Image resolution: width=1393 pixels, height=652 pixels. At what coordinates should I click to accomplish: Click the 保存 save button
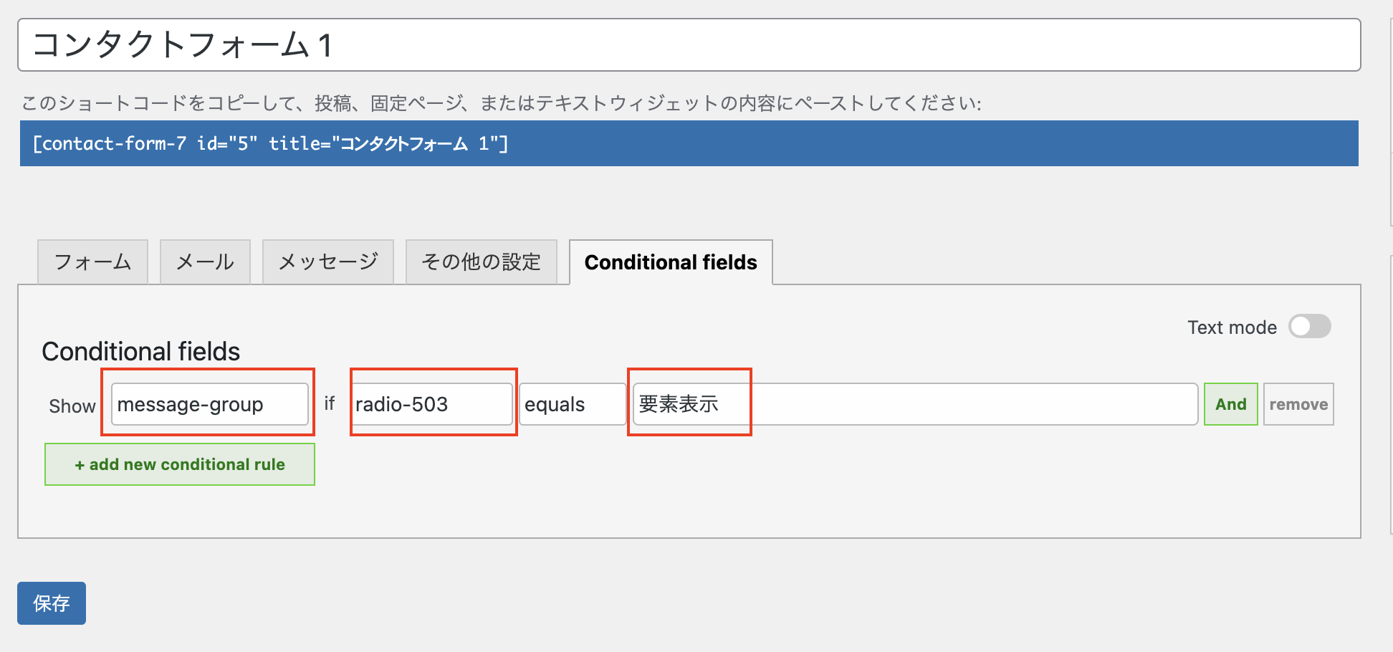point(51,603)
